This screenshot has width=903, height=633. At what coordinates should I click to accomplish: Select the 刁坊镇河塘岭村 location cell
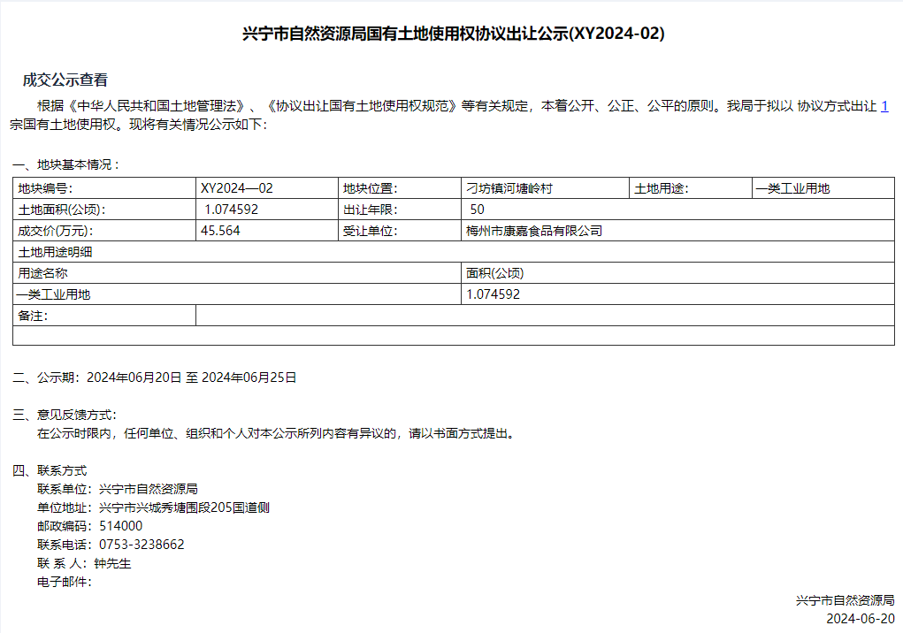(x=509, y=188)
